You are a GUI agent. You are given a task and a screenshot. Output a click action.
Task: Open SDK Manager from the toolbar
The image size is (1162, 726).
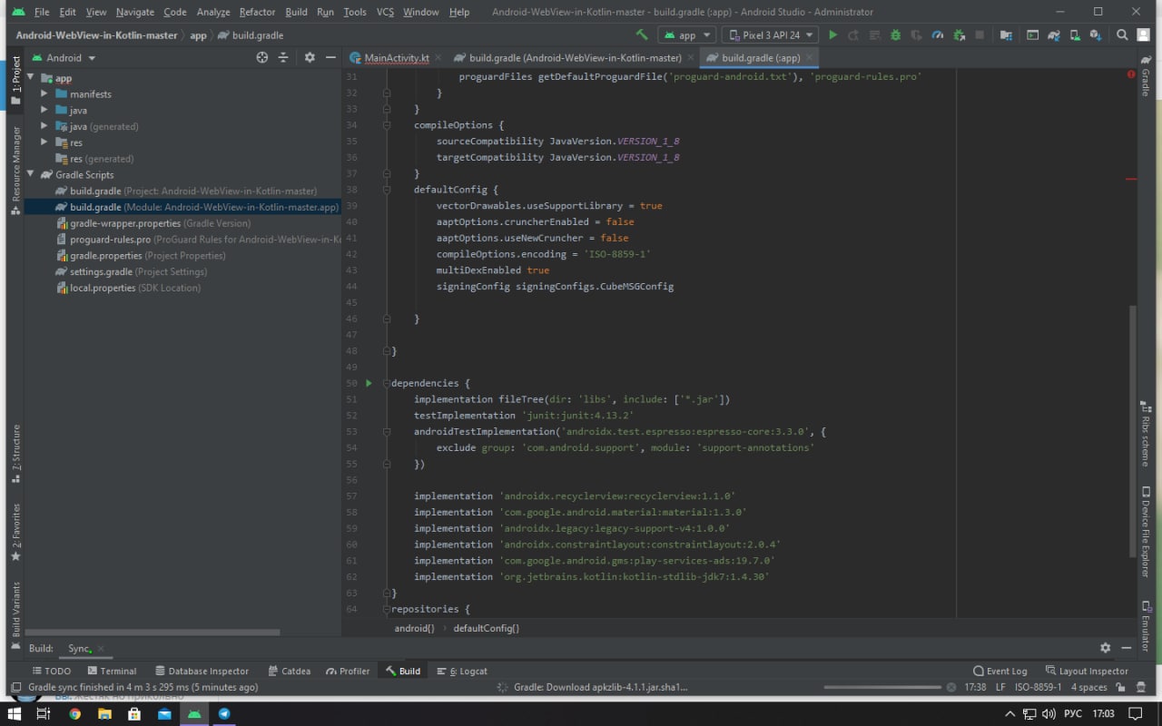(x=1096, y=35)
